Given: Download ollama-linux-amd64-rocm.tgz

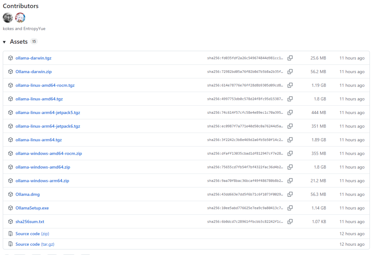Looking at the screenshot, I should coord(45,85).
